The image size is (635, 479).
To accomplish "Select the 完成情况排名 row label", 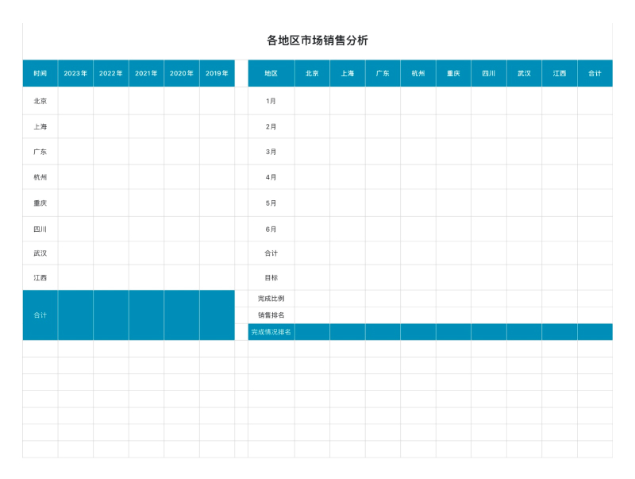I will (271, 332).
